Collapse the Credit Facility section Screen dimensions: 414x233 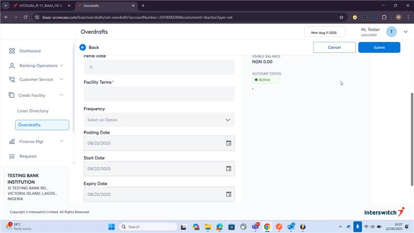click(x=62, y=95)
